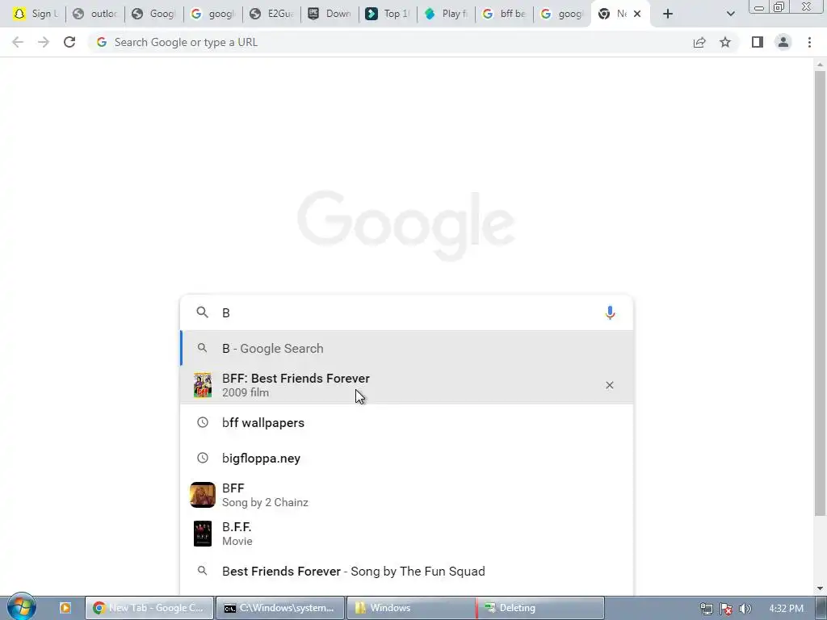
Task: Click the Google search box text field
Action: [x=406, y=312]
